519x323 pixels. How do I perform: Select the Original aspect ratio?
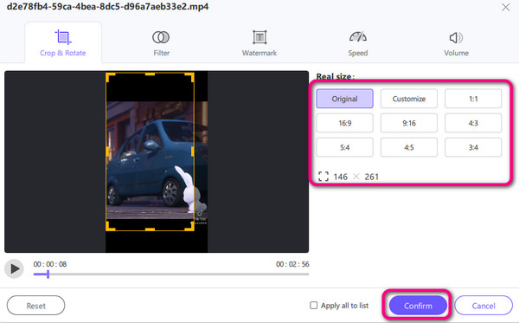[344, 99]
